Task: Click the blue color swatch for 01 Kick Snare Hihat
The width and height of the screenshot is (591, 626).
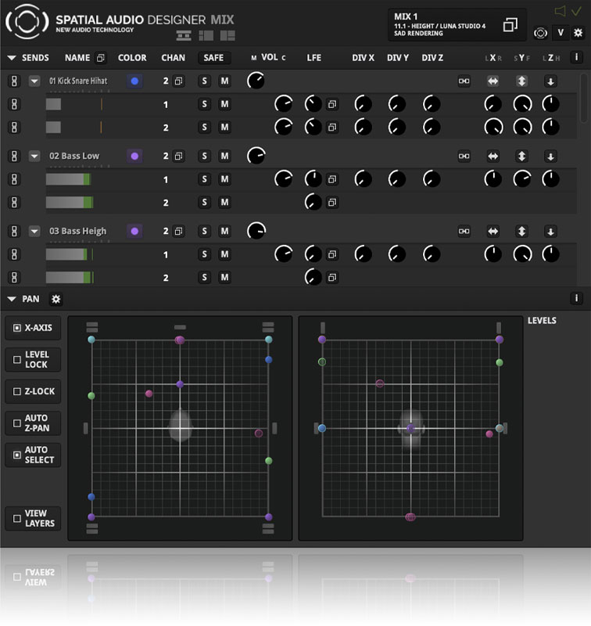Action: (x=134, y=81)
